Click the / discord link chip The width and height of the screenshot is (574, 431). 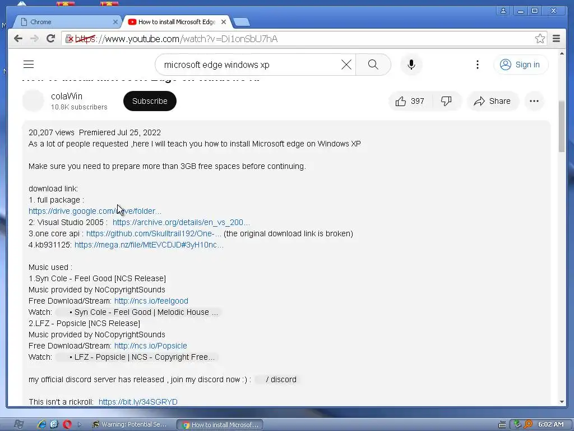[x=277, y=380]
